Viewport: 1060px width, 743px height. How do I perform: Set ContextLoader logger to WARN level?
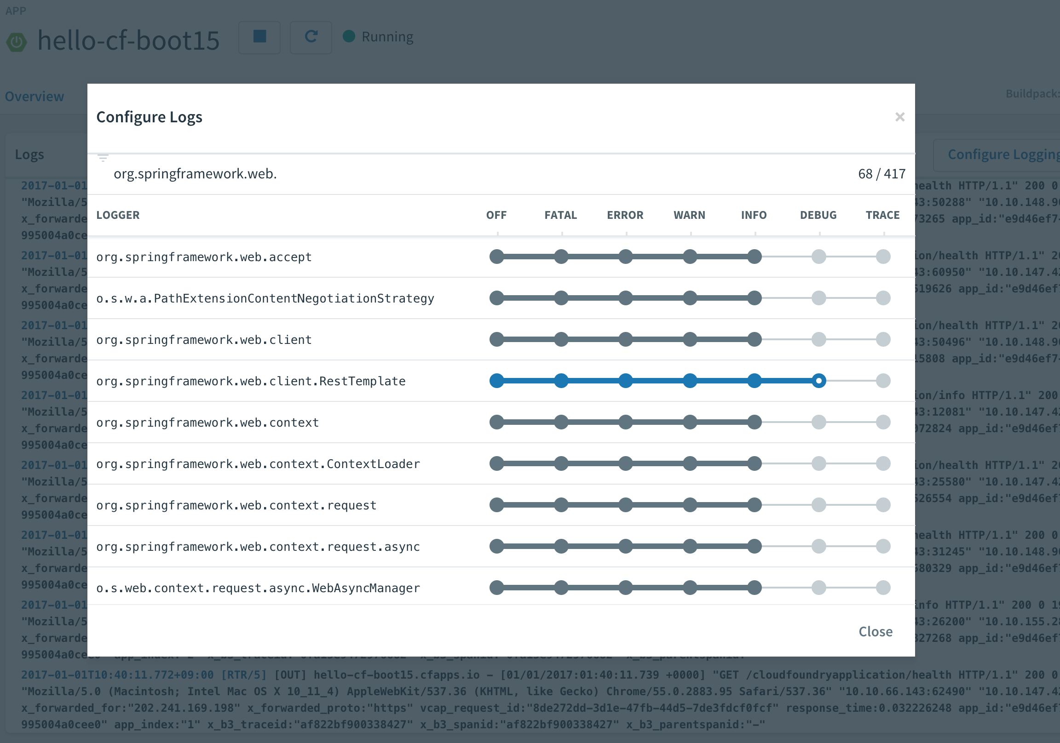pos(689,463)
